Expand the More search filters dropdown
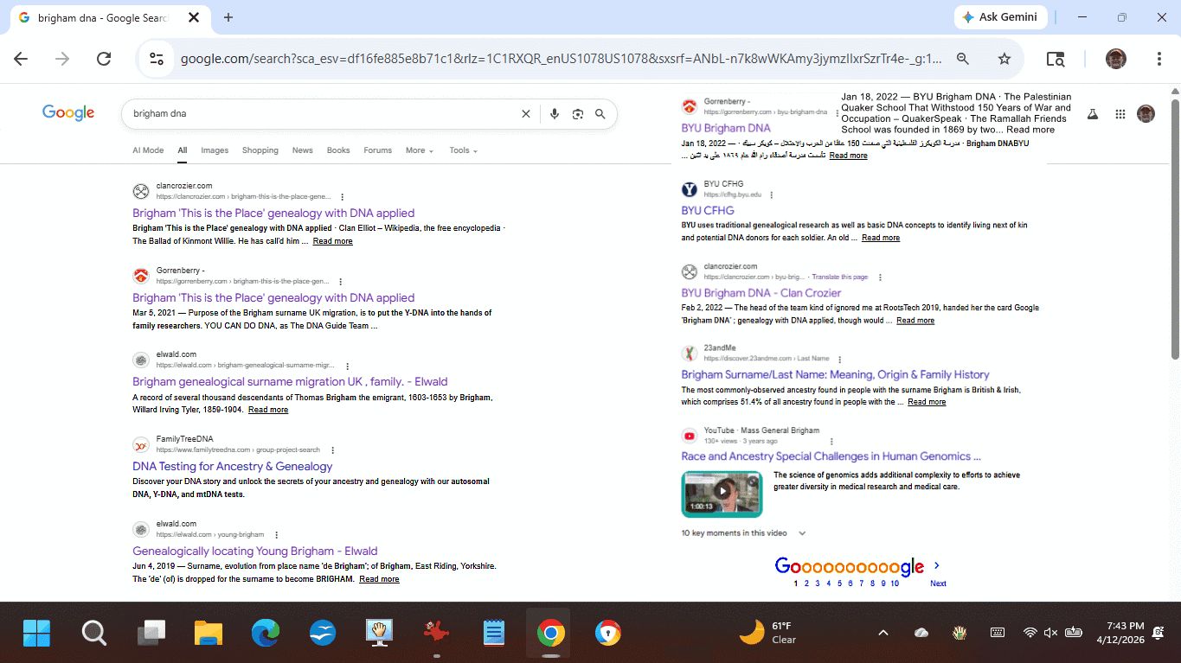Image resolution: width=1181 pixels, height=663 pixels. point(420,150)
